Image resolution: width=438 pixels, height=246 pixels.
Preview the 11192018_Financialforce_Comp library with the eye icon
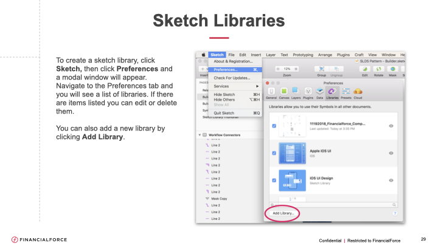[x=391, y=126]
